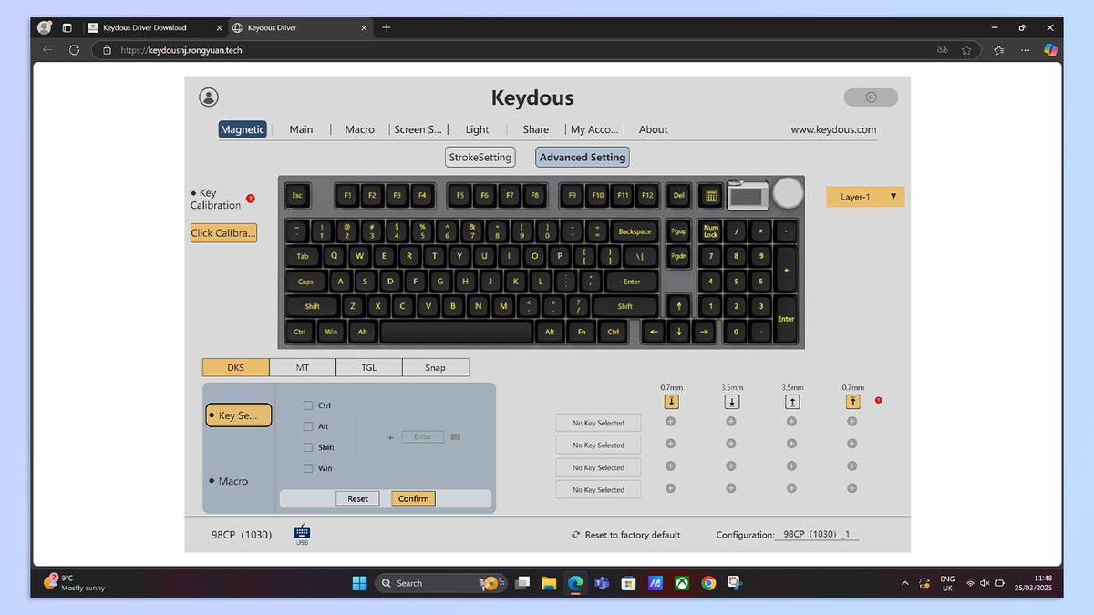Click the first plus icon under the DKS column

coord(671,422)
